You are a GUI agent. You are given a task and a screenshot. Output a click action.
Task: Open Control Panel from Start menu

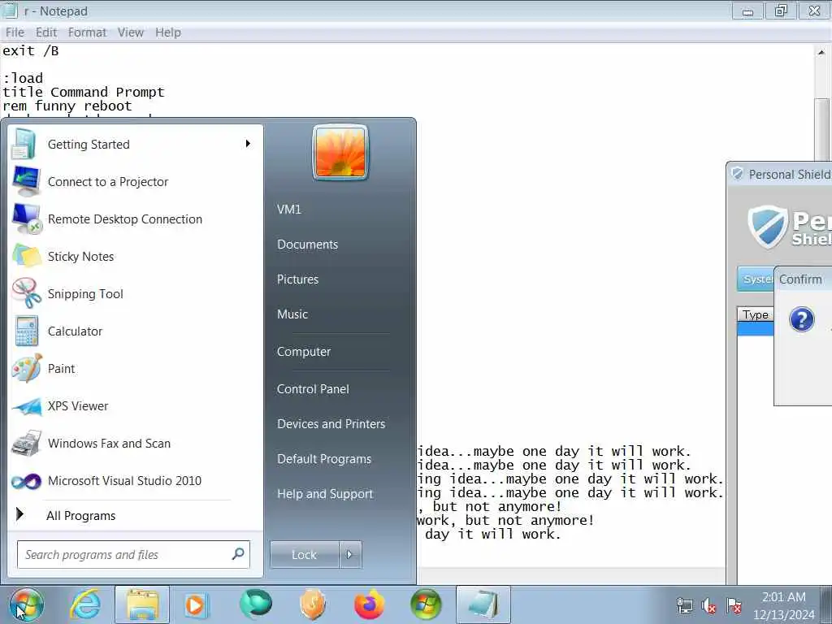[313, 389]
